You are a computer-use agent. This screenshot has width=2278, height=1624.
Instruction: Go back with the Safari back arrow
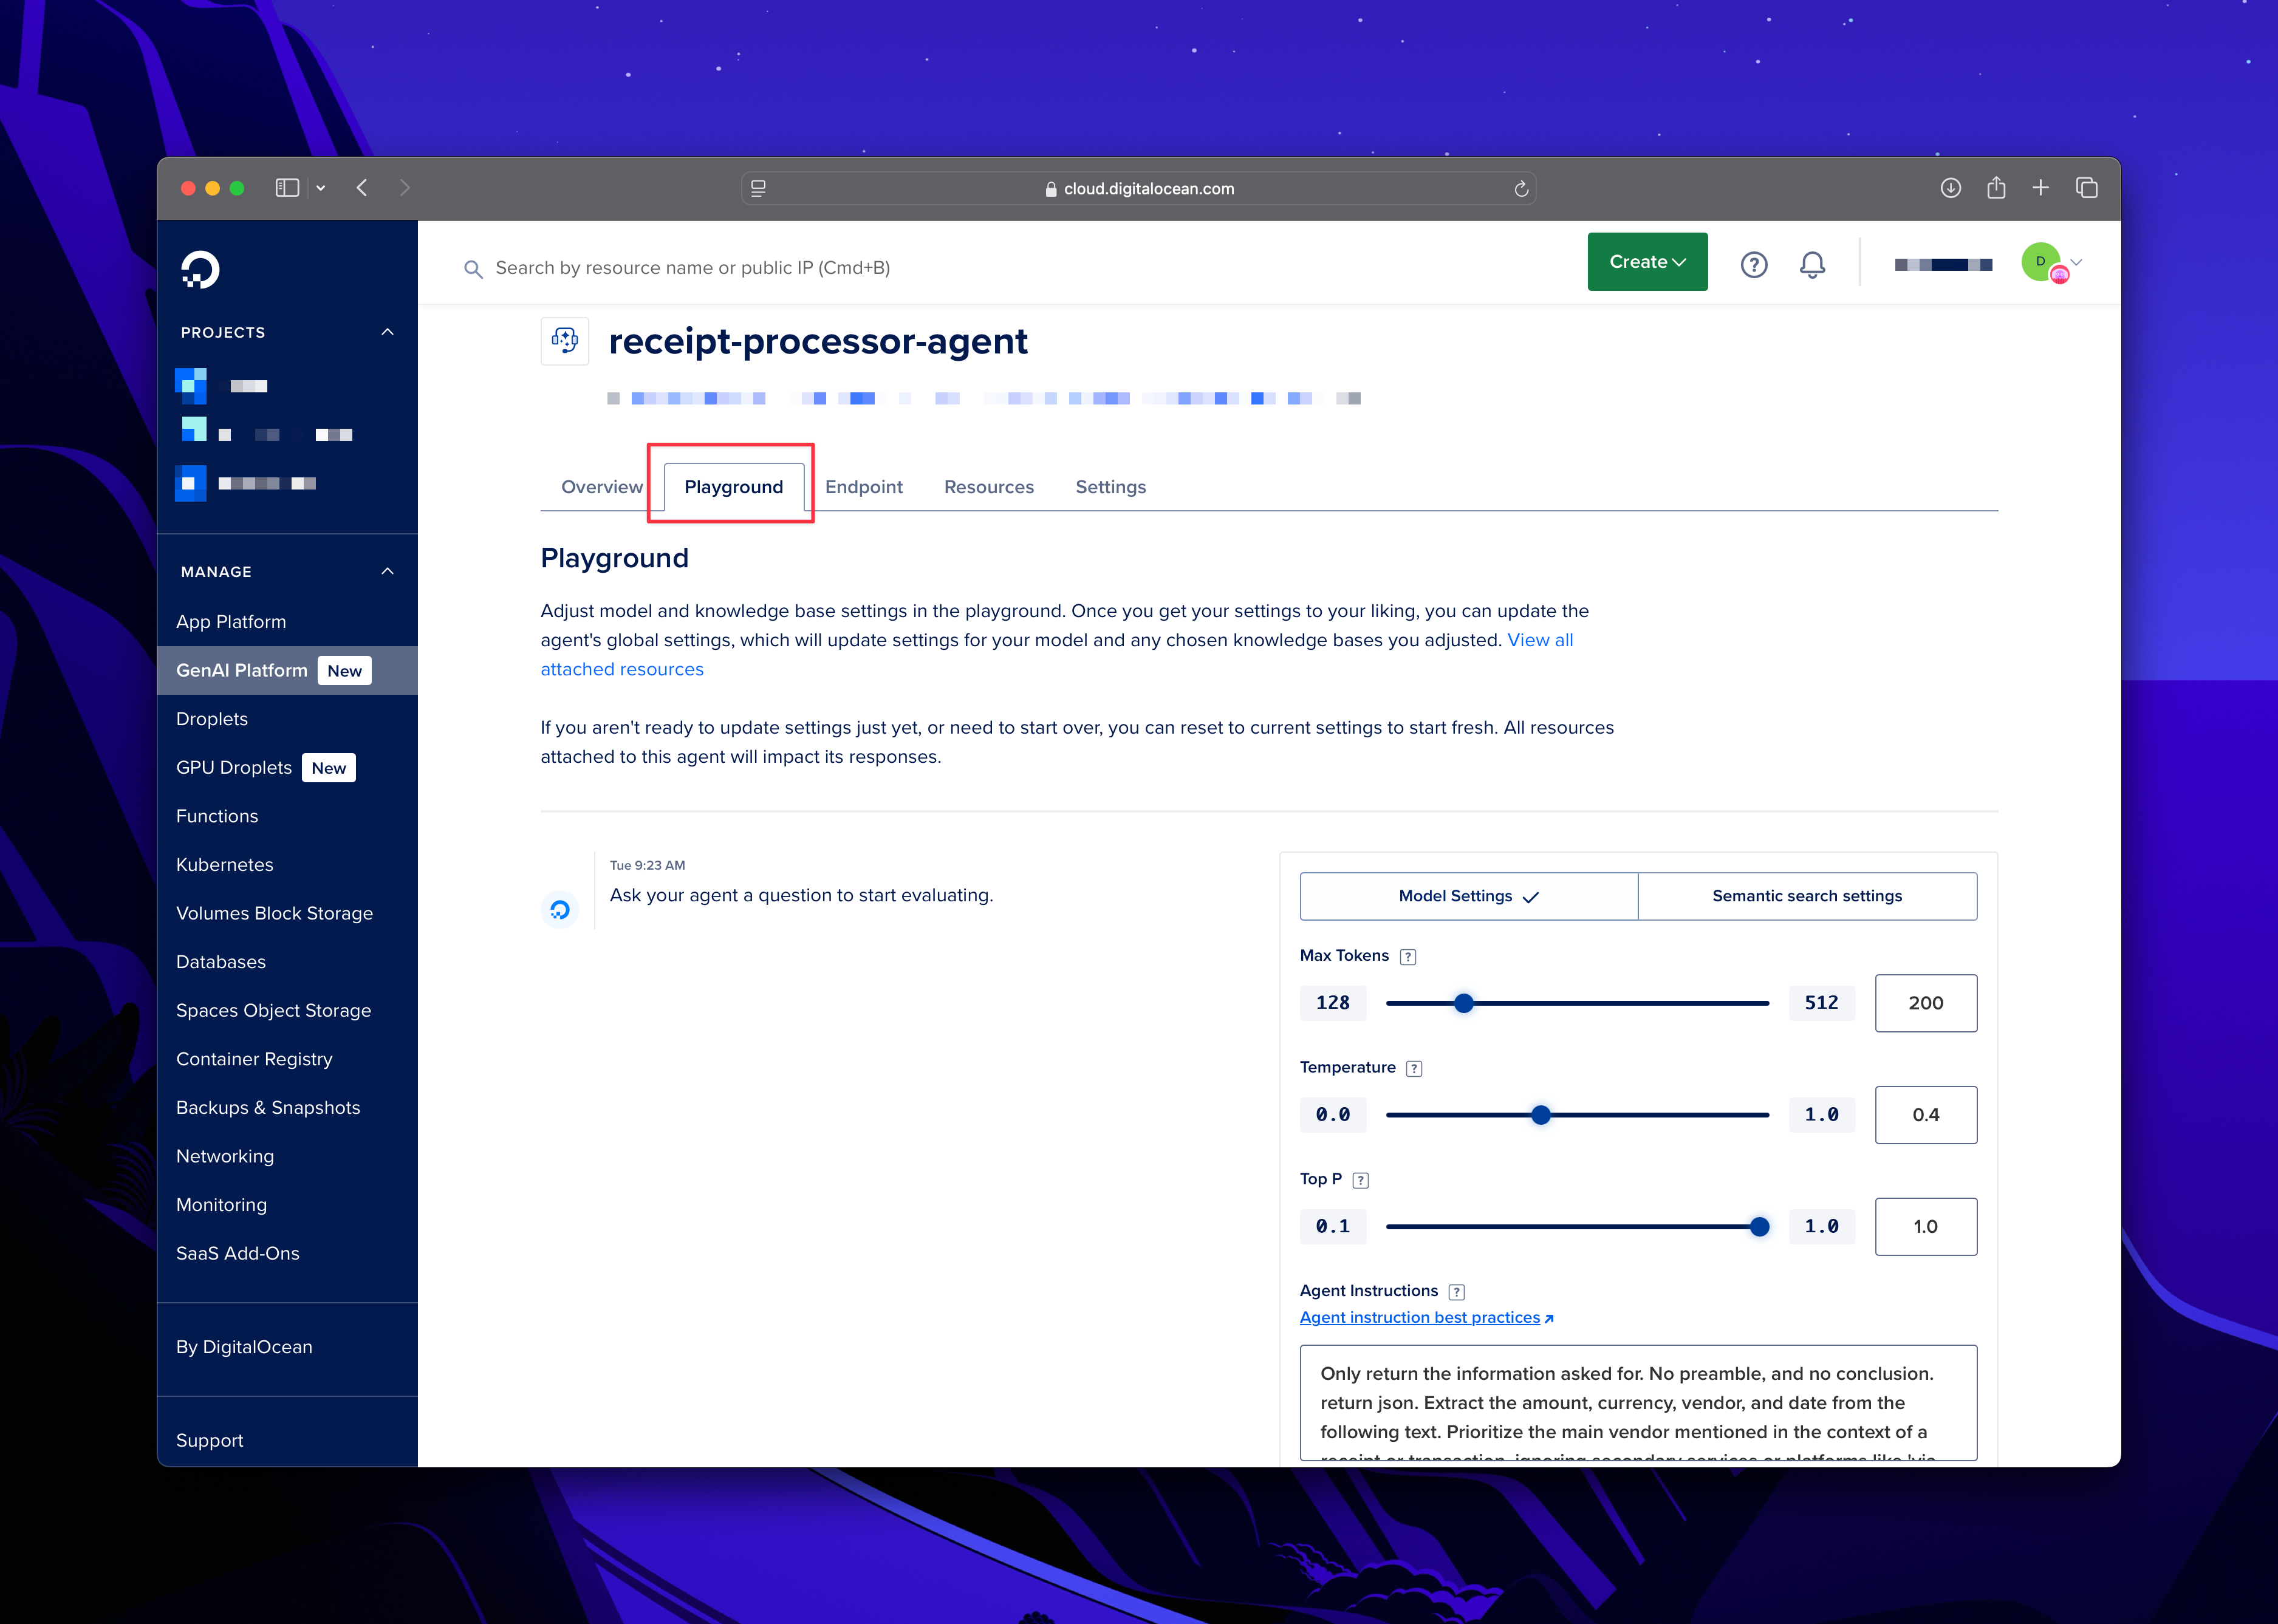[x=362, y=188]
